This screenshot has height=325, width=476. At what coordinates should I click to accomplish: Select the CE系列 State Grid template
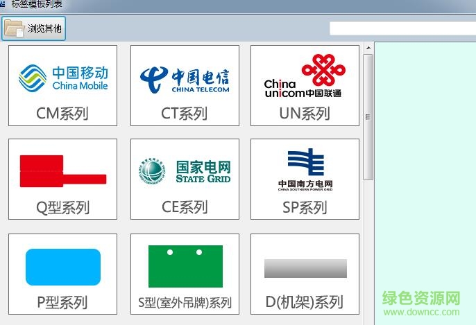(185, 179)
